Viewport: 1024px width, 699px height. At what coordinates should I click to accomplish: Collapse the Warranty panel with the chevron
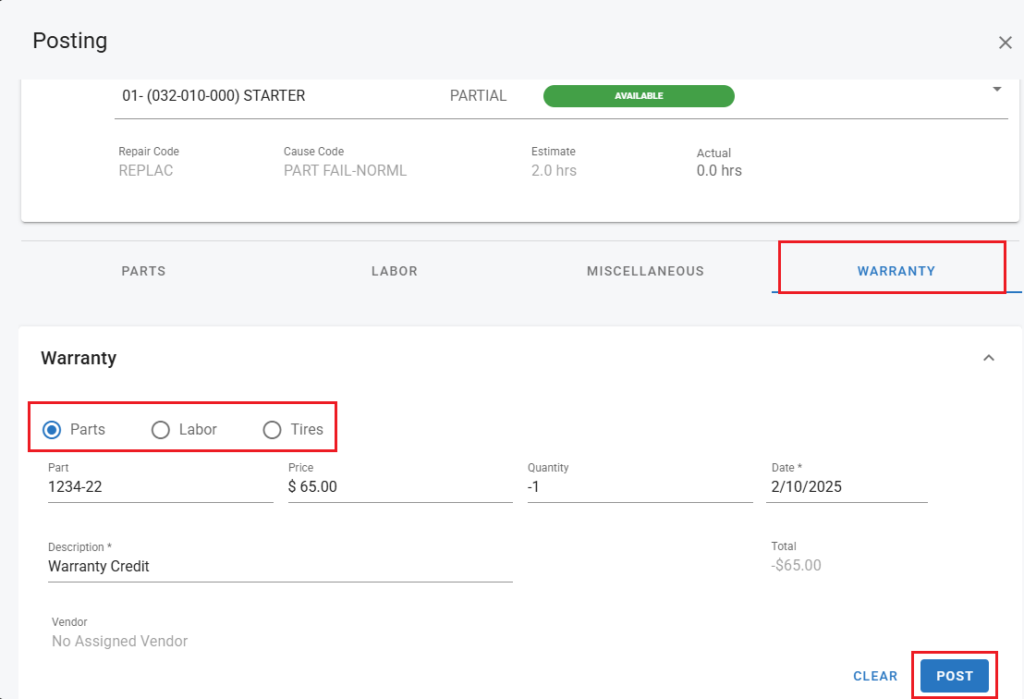(988, 358)
